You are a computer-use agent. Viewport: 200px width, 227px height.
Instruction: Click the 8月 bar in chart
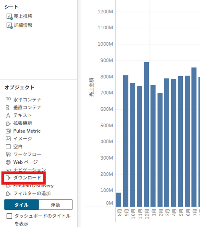(119, 200)
